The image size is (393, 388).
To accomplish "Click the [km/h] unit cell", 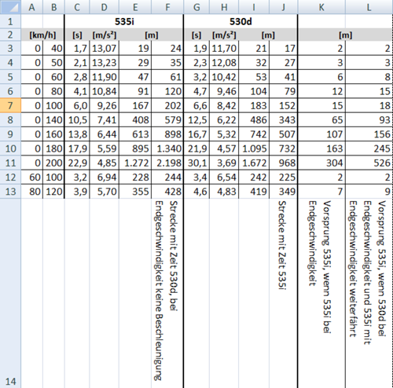I will [42, 35].
